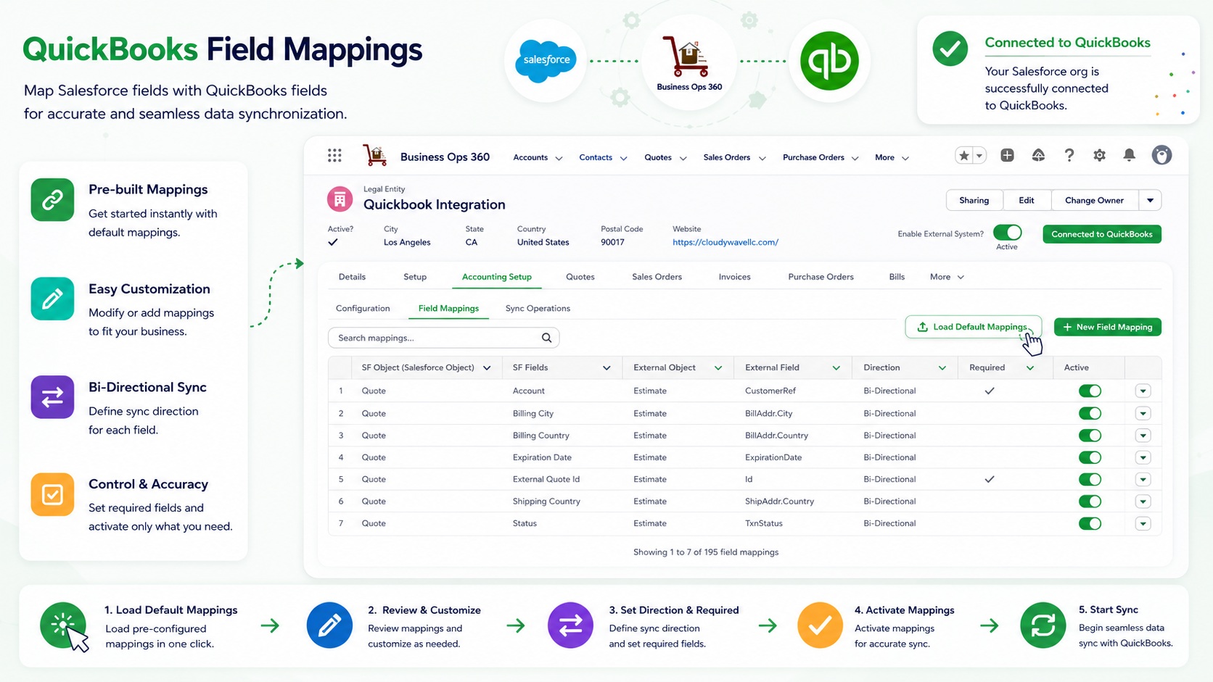
Task: Click the Edit button
Action: (1027, 200)
